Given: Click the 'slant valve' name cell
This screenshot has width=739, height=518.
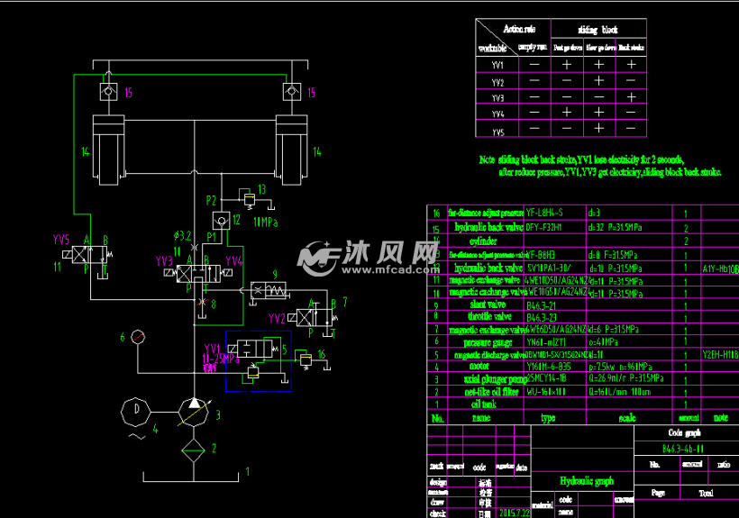Looking at the screenshot, I should coord(488,304).
